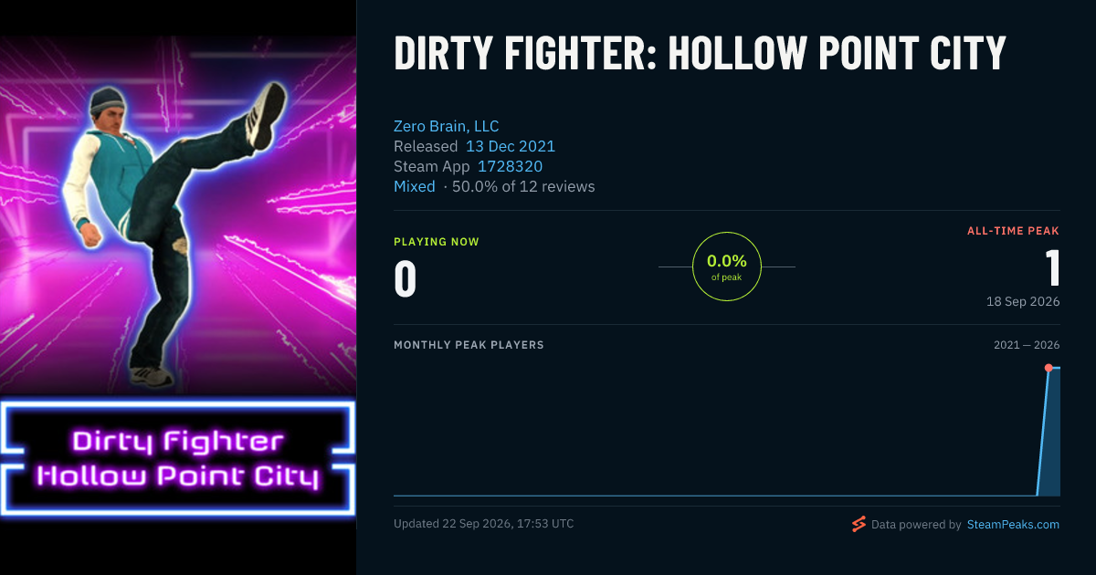Click the 0.0% of peak circle
This screenshot has height=575, width=1096.
727,267
